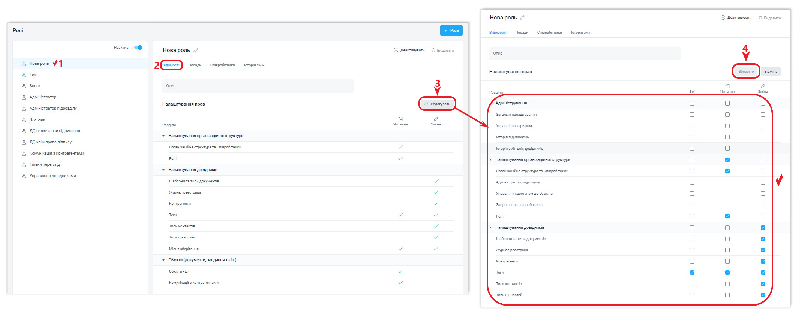This screenshot has width=799, height=316.
Task: Collapse 'Об'єкти (документи, завдання та ін.)' section
Action: click(163, 260)
